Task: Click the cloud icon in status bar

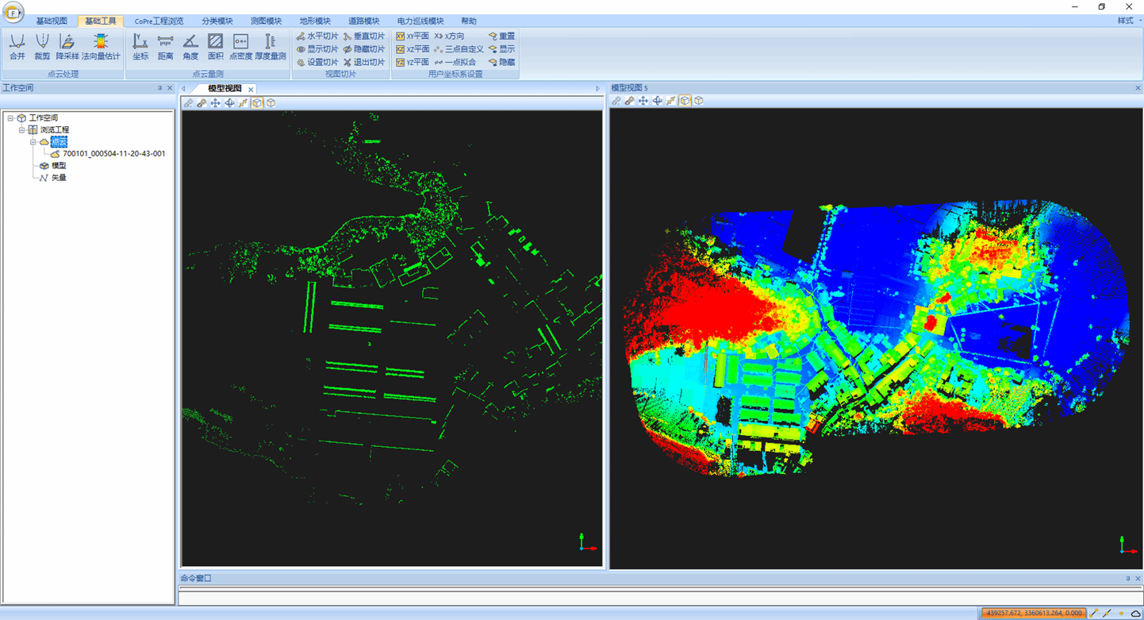Action: tap(1135, 614)
